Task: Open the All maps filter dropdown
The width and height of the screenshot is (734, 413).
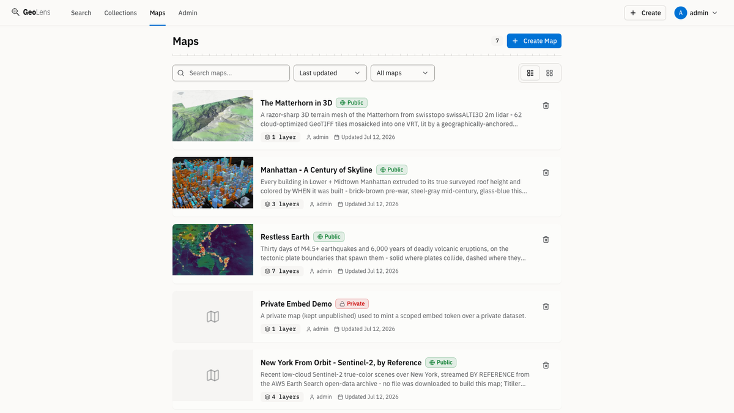Action: click(402, 73)
